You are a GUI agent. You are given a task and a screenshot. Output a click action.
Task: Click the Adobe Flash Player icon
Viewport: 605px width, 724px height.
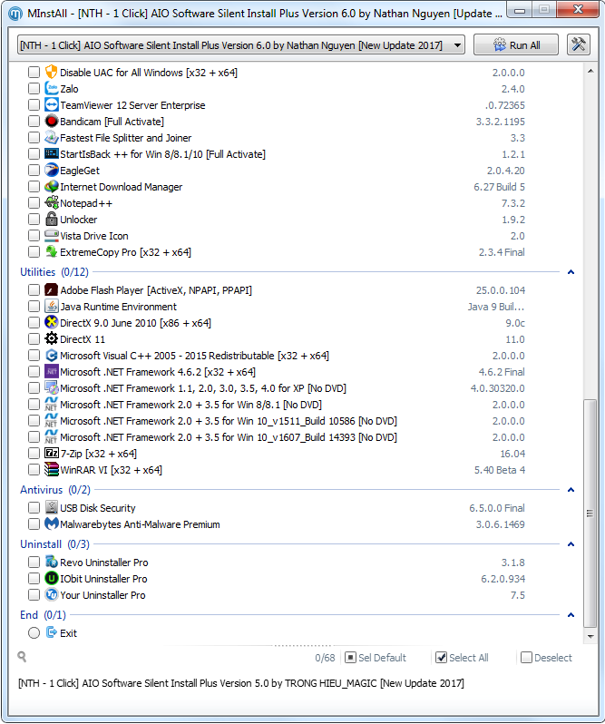point(51,290)
